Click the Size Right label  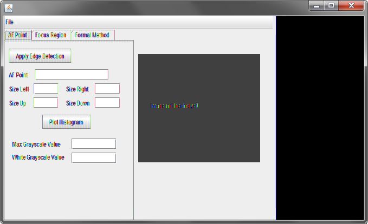click(78, 89)
